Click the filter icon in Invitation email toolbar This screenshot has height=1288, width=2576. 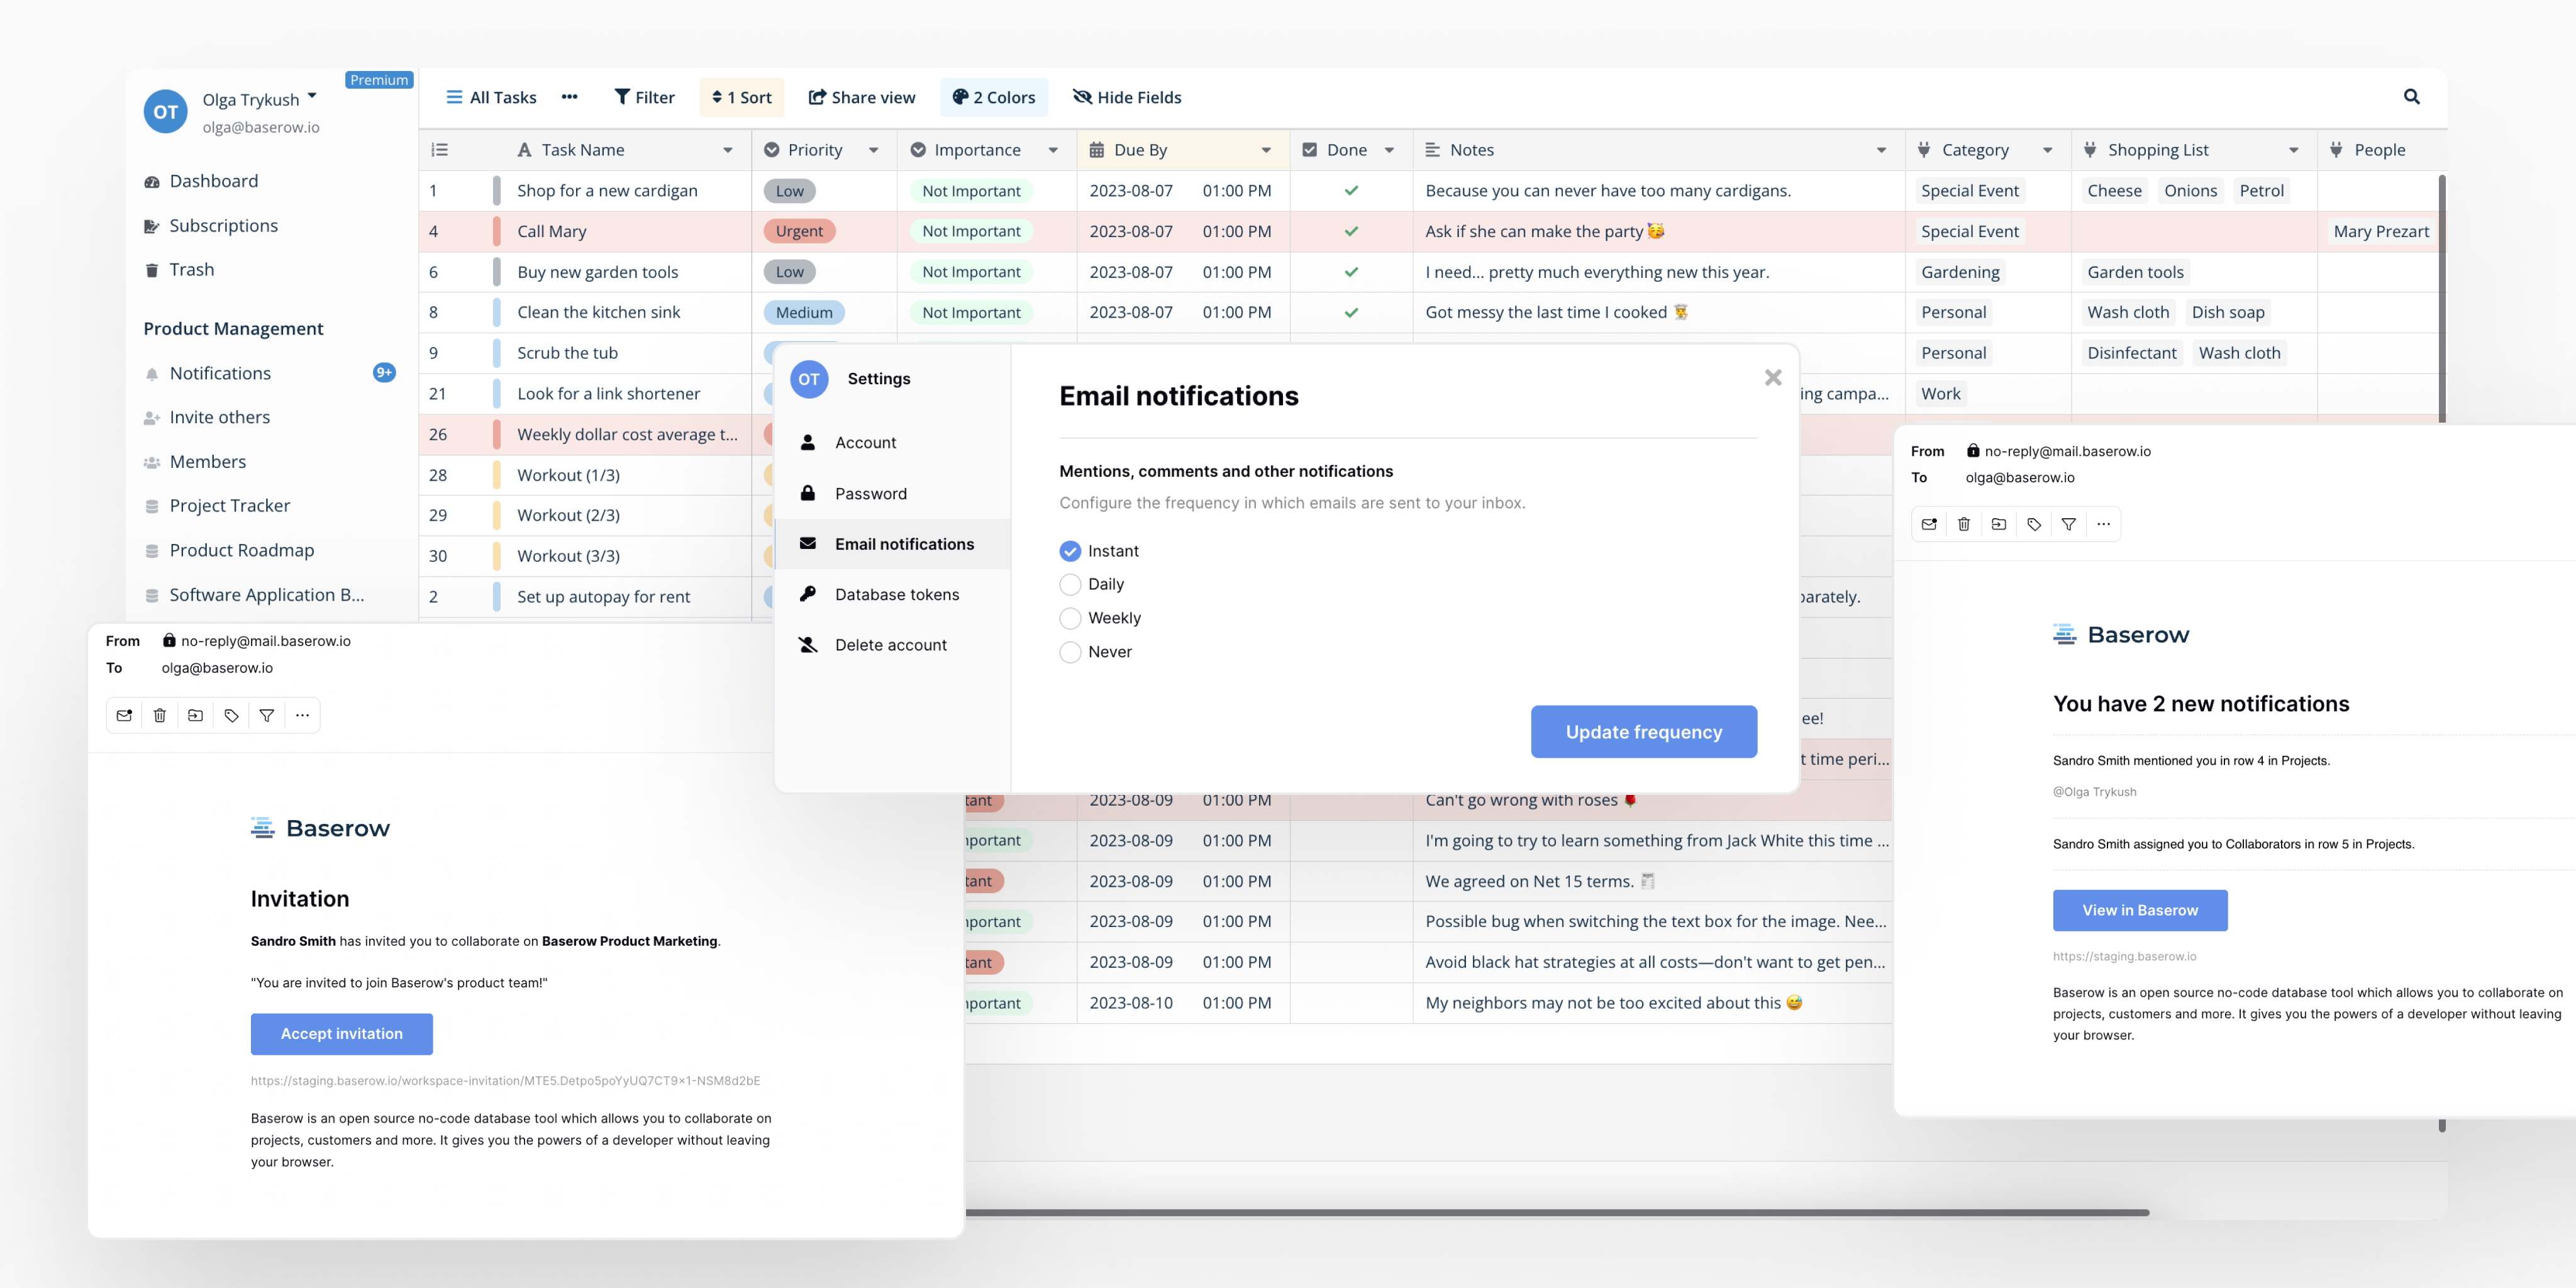tap(267, 715)
